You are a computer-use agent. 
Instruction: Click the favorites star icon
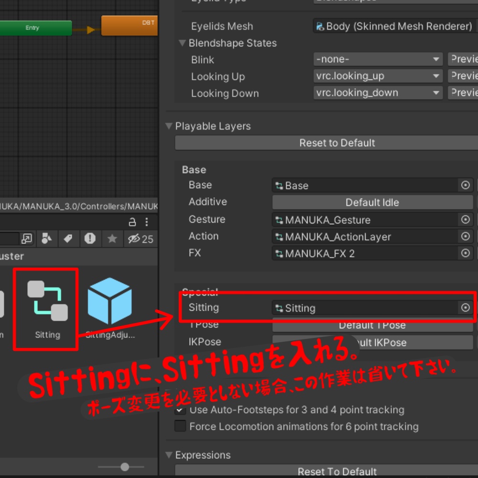click(112, 239)
